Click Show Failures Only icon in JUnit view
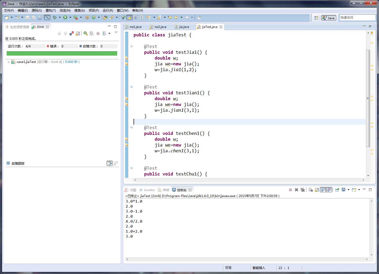The width and height of the screenshot is (379, 274). click(x=72, y=33)
